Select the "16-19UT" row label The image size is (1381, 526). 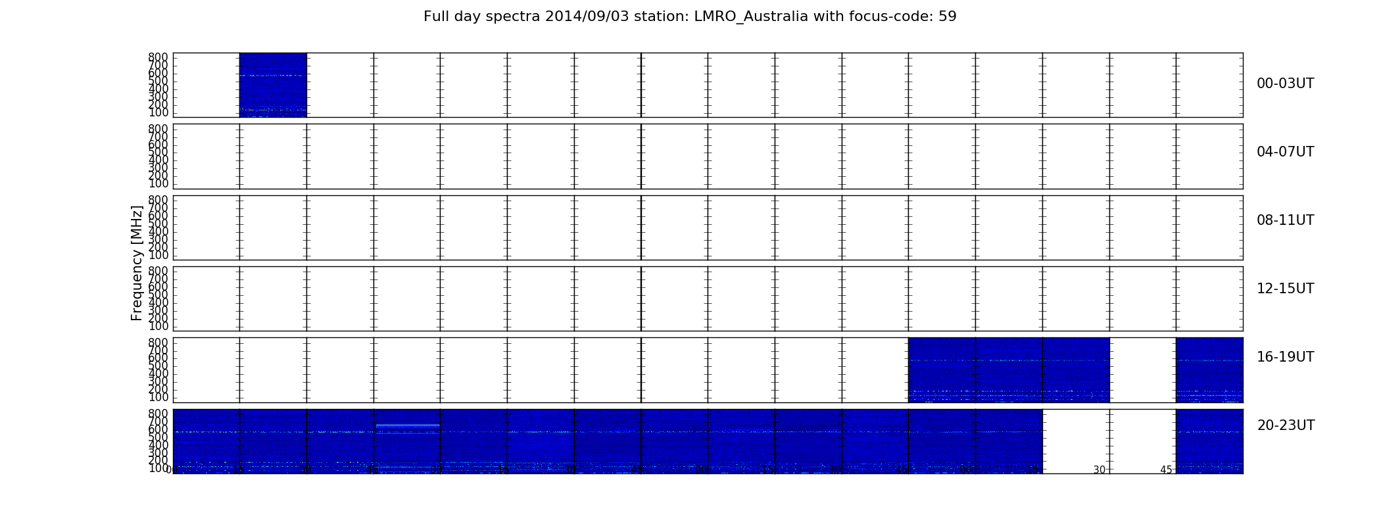[x=1285, y=357]
